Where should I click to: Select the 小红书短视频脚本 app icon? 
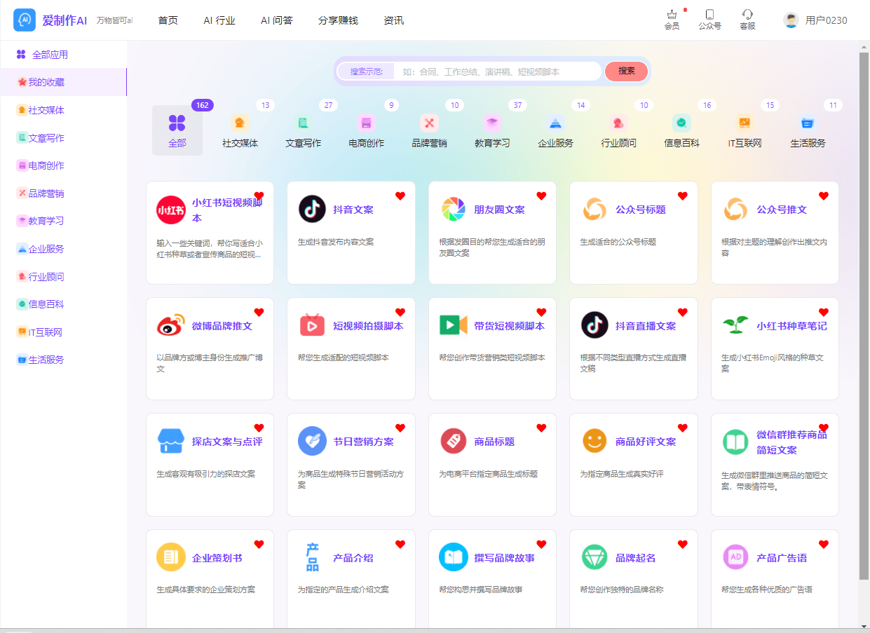(x=170, y=210)
